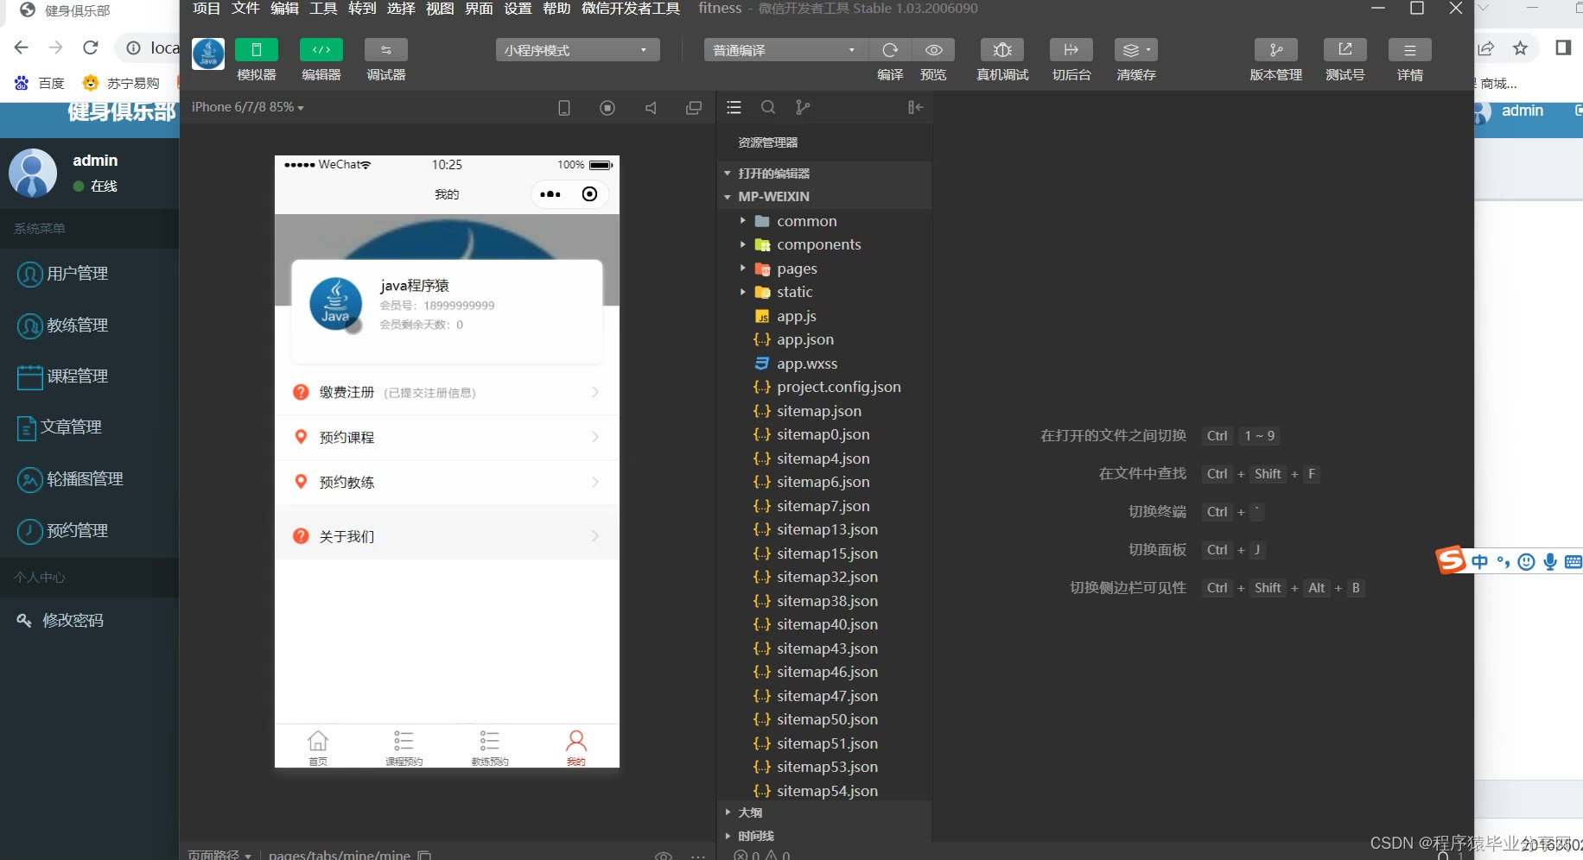Start real device debugging (真机调试)
The image size is (1583, 860).
tap(1002, 50)
